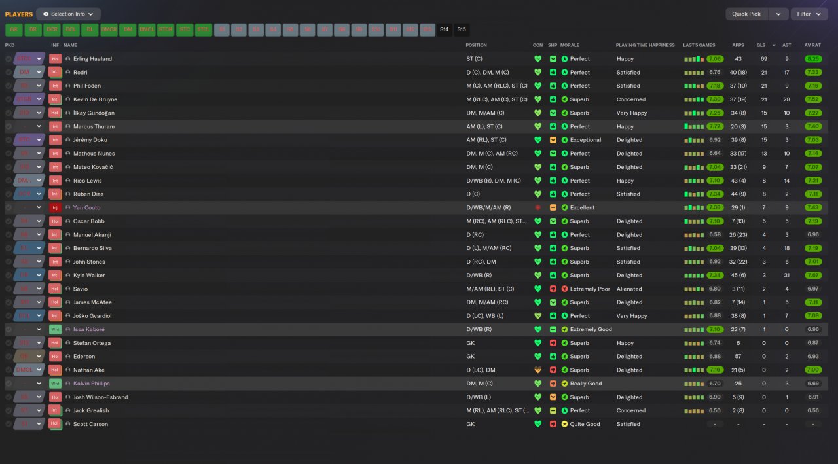Open position dropdown for Kevin De Bruyne

pyautogui.click(x=39, y=99)
